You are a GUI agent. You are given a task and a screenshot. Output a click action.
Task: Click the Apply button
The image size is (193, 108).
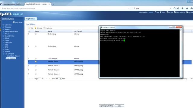tap(119, 106)
